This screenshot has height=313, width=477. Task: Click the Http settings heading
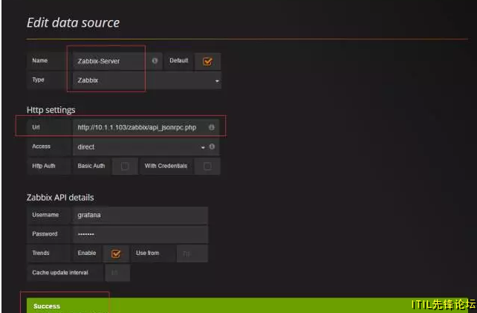coord(51,110)
